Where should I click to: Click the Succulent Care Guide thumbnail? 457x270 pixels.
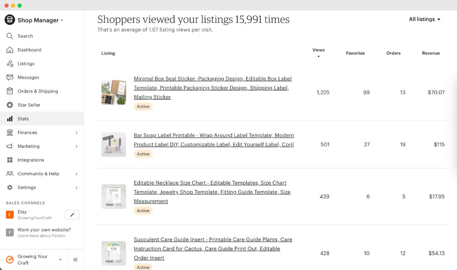(113, 253)
